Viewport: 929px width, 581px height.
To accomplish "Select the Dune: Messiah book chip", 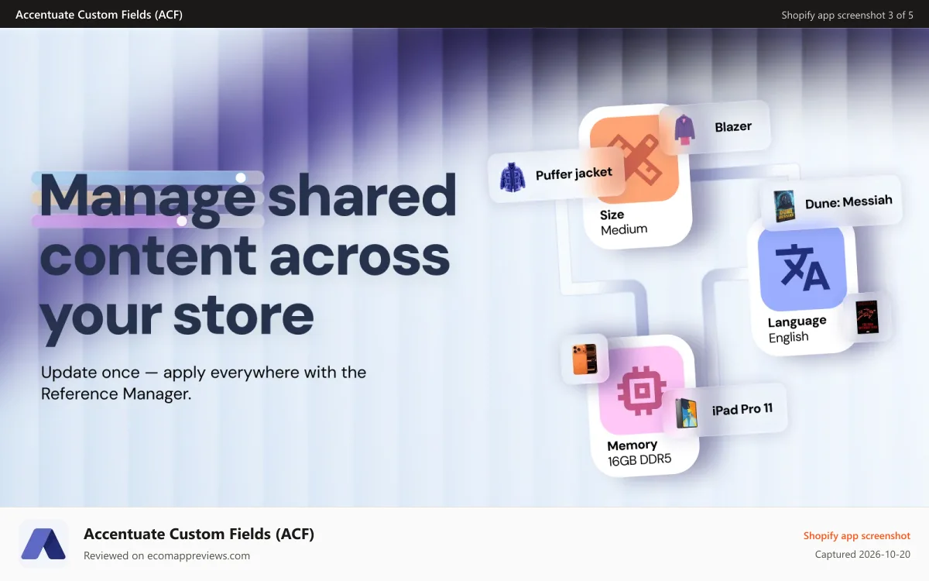I will click(831, 205).
